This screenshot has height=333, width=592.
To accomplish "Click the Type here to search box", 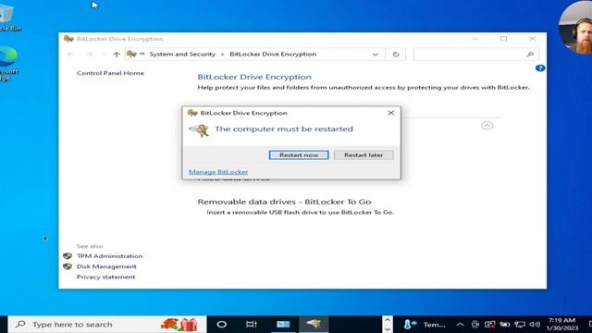I will click(x=107, y=325).
